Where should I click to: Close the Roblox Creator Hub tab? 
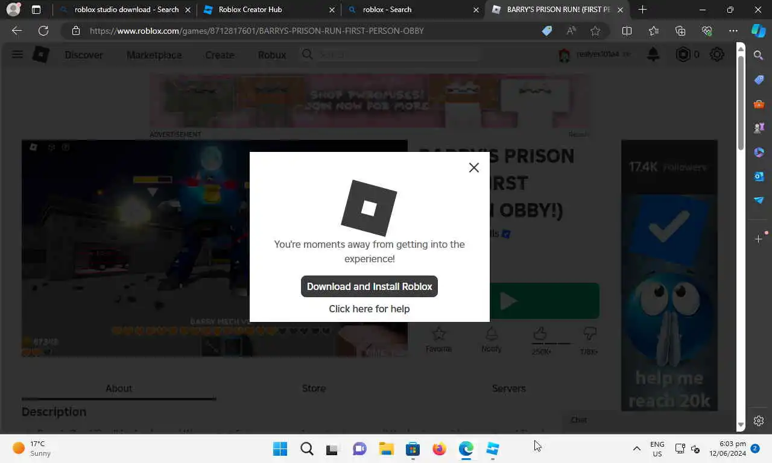click(x=332, y=10)
